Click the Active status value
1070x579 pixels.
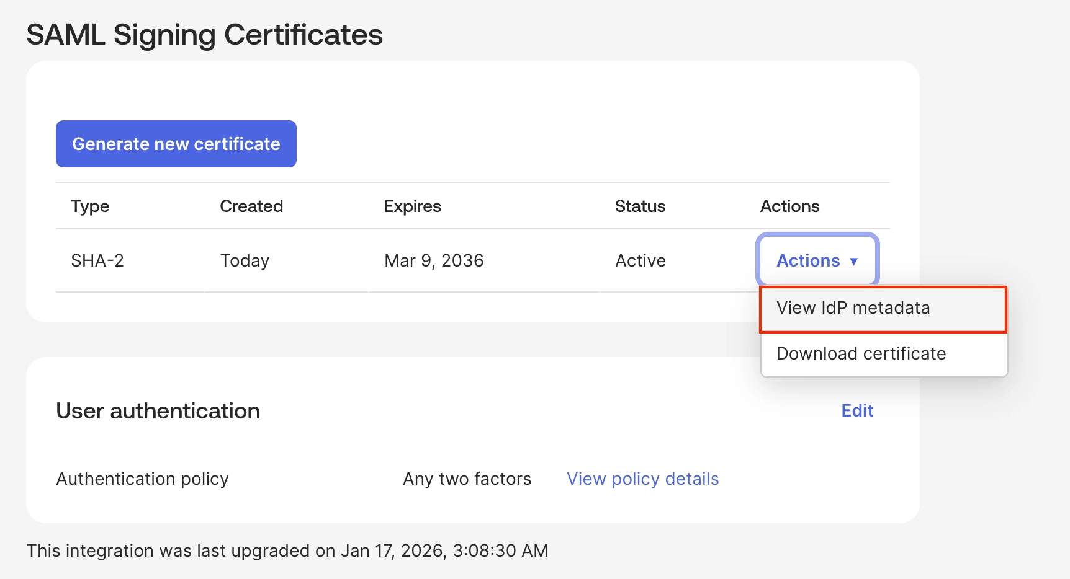tap(640, 260)
